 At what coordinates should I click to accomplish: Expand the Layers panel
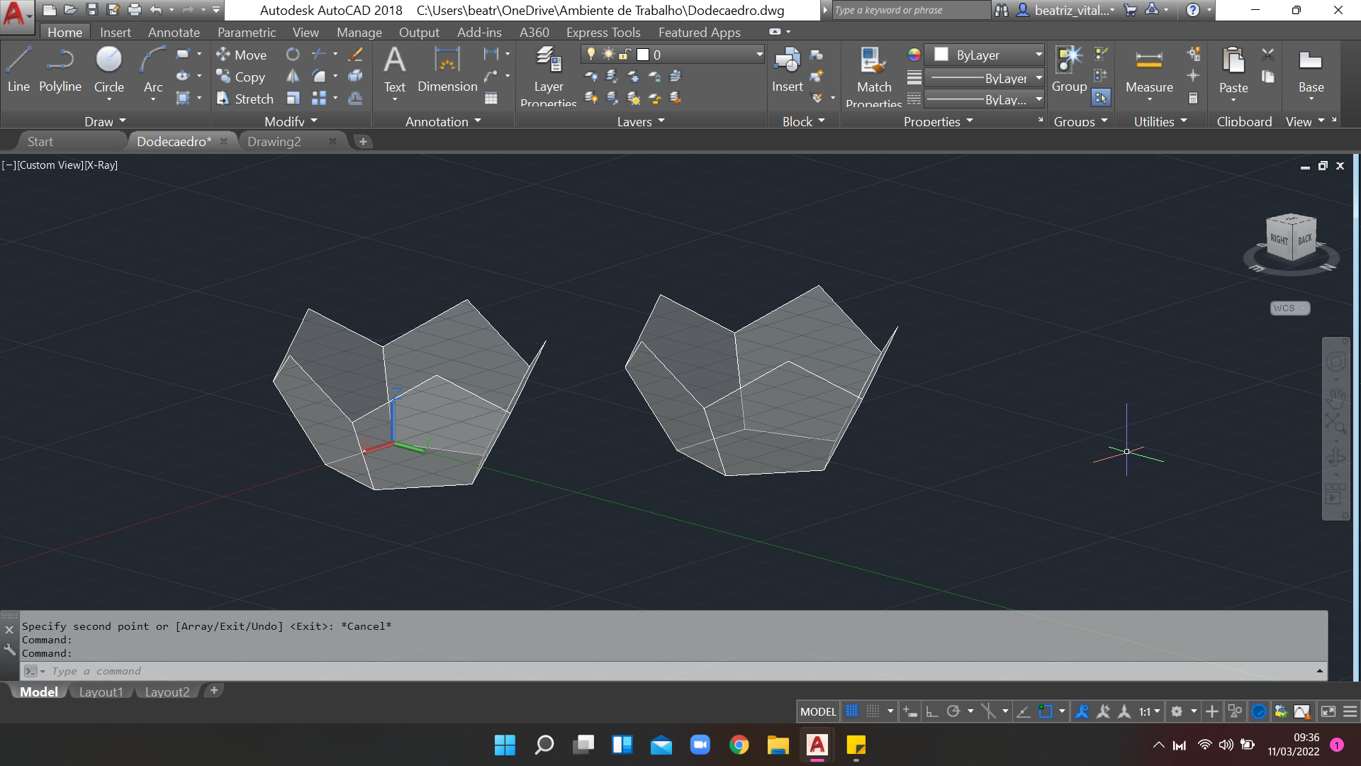tap(641, 121)
